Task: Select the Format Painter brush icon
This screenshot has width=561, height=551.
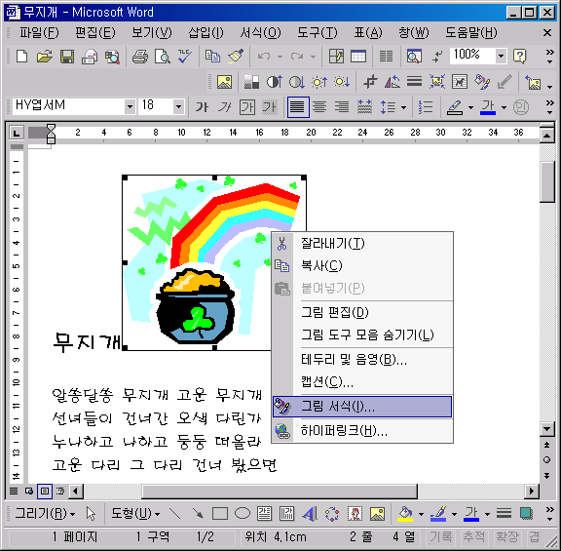Action: coord(236,57)
